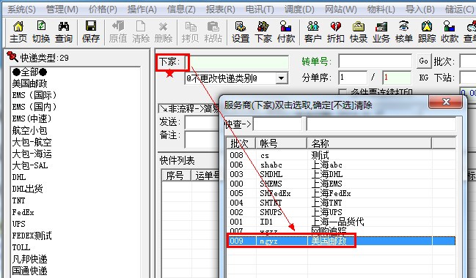Click the 快查 quick search input field
This screenshot has height=278, width=476.
(277, 124)
